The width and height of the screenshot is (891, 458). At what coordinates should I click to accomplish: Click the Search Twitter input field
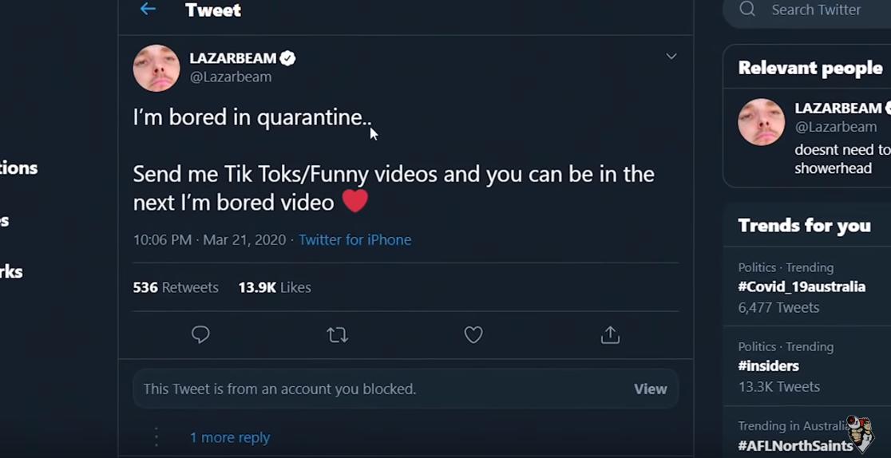(822, 10)
